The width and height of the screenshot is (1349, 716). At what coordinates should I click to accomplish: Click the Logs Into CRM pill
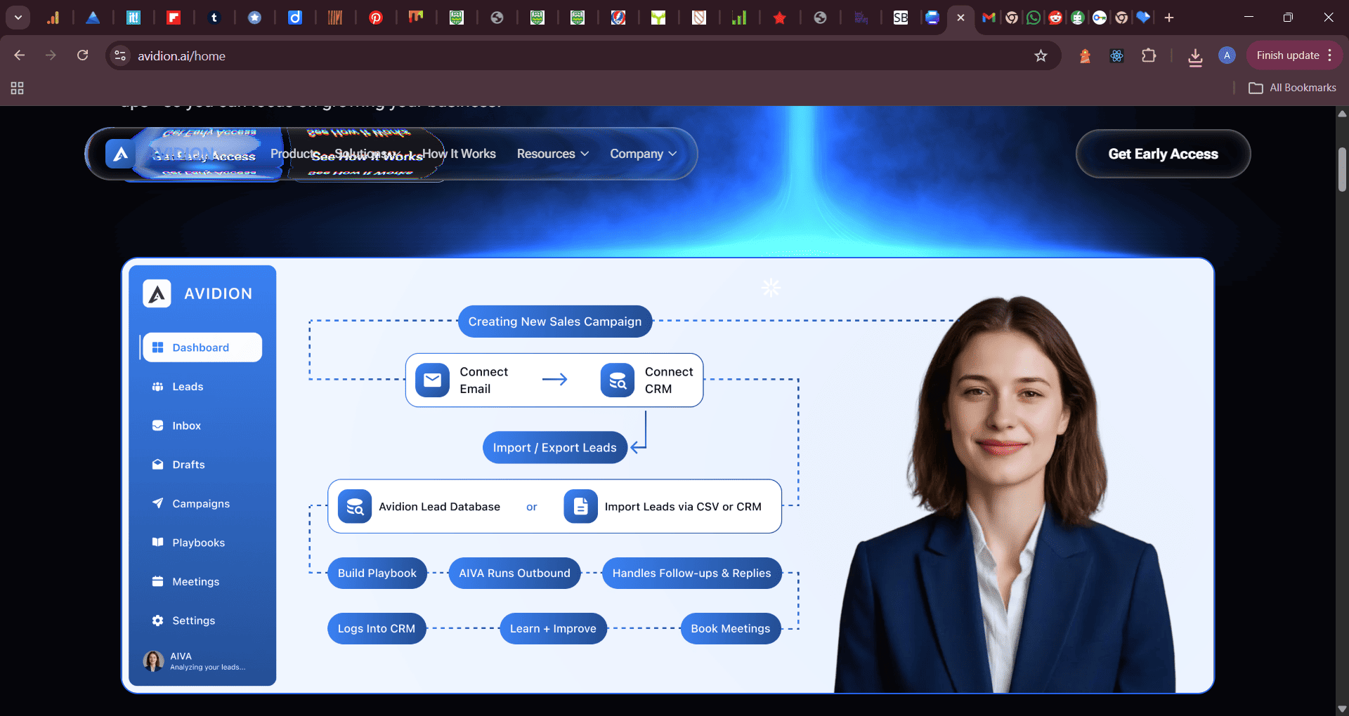tap(376, 628)
